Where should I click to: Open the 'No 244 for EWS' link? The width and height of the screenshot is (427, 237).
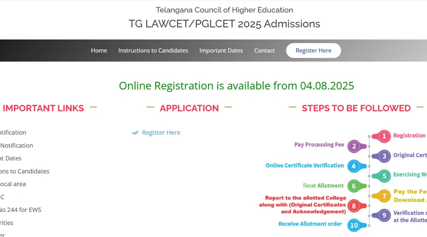pos(21,210)
